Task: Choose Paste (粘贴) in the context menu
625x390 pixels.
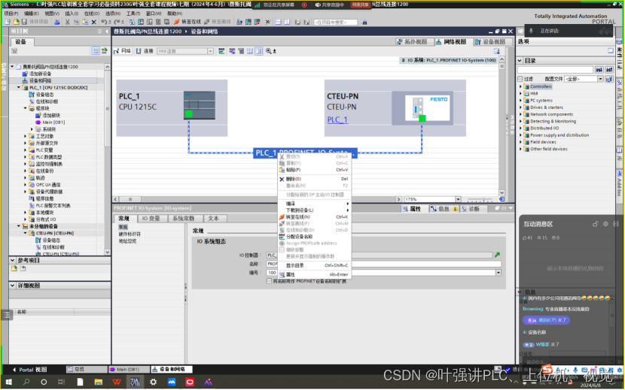Action: [314, 170]
